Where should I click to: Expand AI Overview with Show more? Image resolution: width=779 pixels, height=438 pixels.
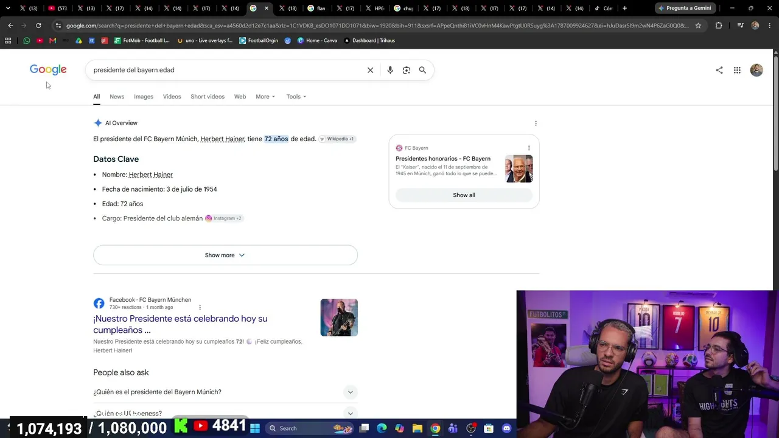[225, 255]
